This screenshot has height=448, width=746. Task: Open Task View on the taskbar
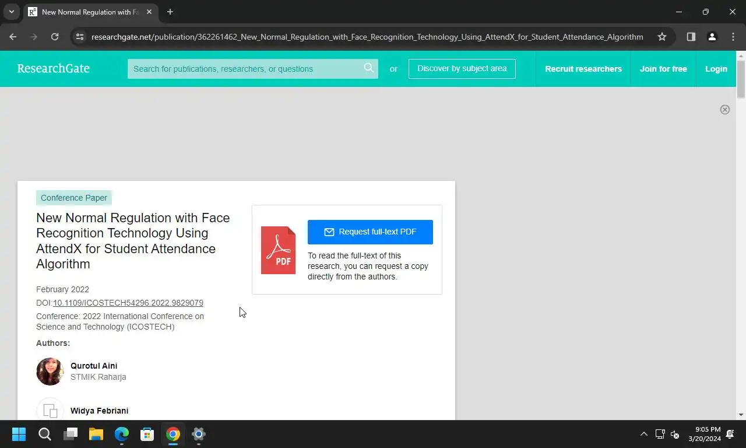(x=71, y=434)
